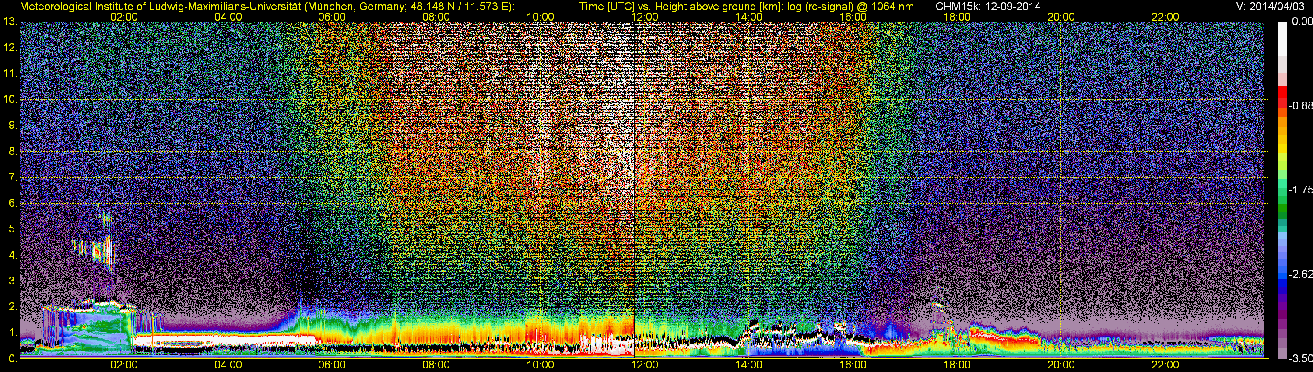1313x372 pixels.
Task: Click the 02:00 label on the upper time axis
Action: 124,17
